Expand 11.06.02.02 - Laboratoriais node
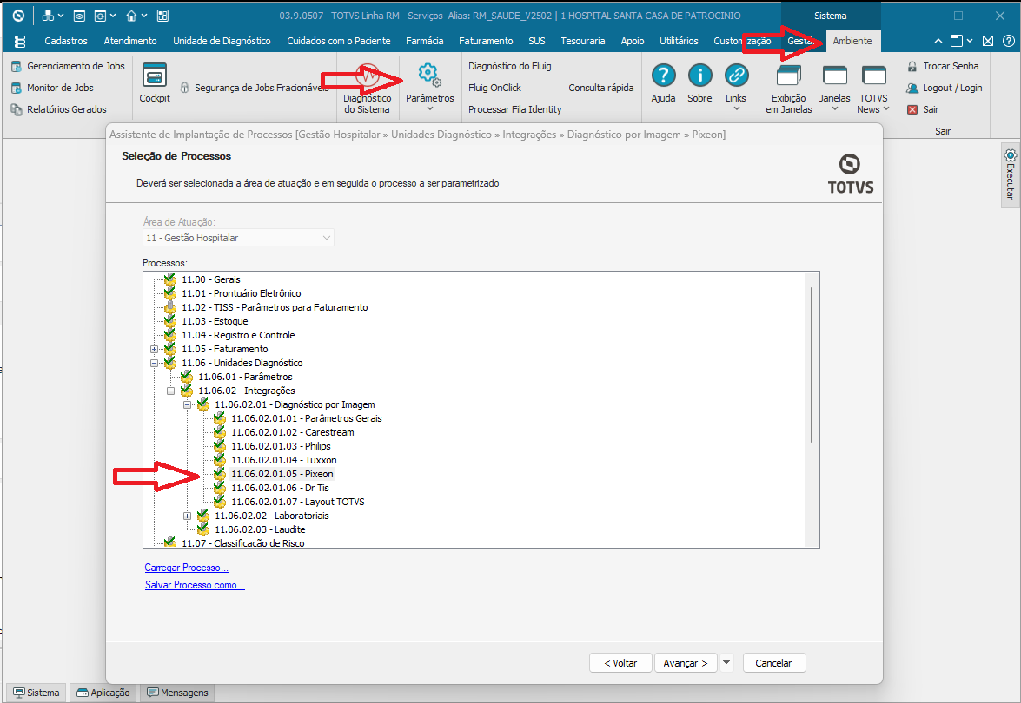 [x=187, y=516]
